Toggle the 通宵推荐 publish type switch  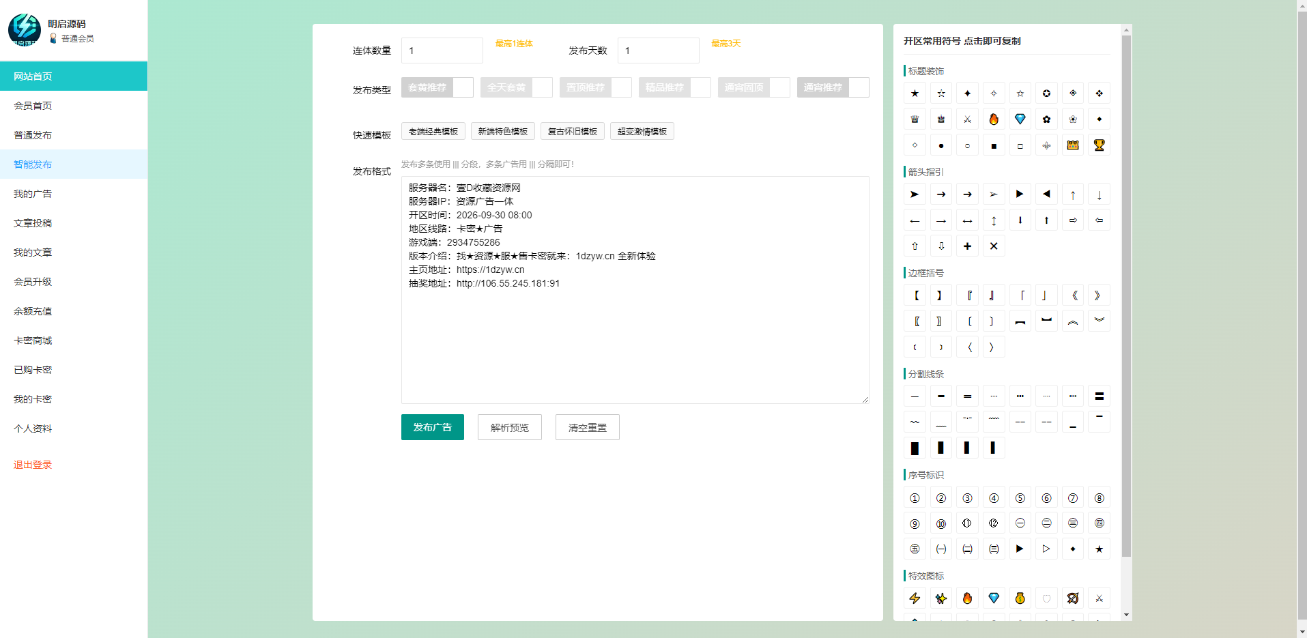833,87
